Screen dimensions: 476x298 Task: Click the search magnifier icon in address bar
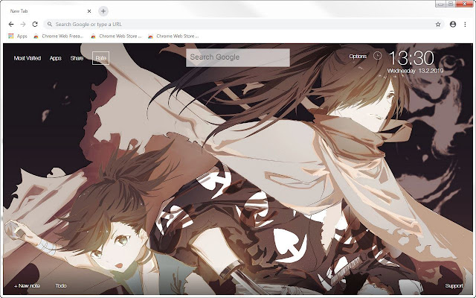pos(50,24)
